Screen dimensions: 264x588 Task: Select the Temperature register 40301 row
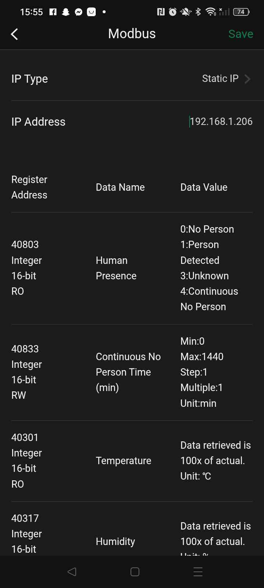pyautogui.click(x=132, y=461)
